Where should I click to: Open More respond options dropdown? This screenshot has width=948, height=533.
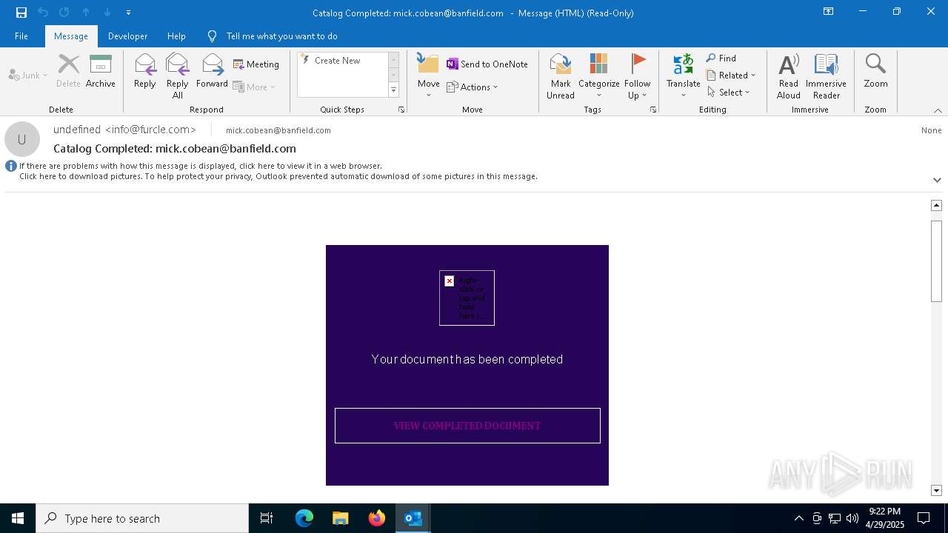point(254,87)
